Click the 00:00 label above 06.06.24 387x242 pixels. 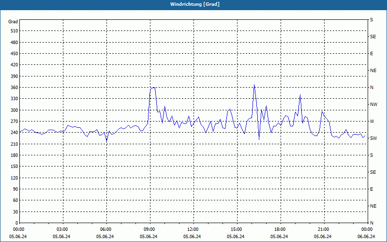click(x=367, y=229)
